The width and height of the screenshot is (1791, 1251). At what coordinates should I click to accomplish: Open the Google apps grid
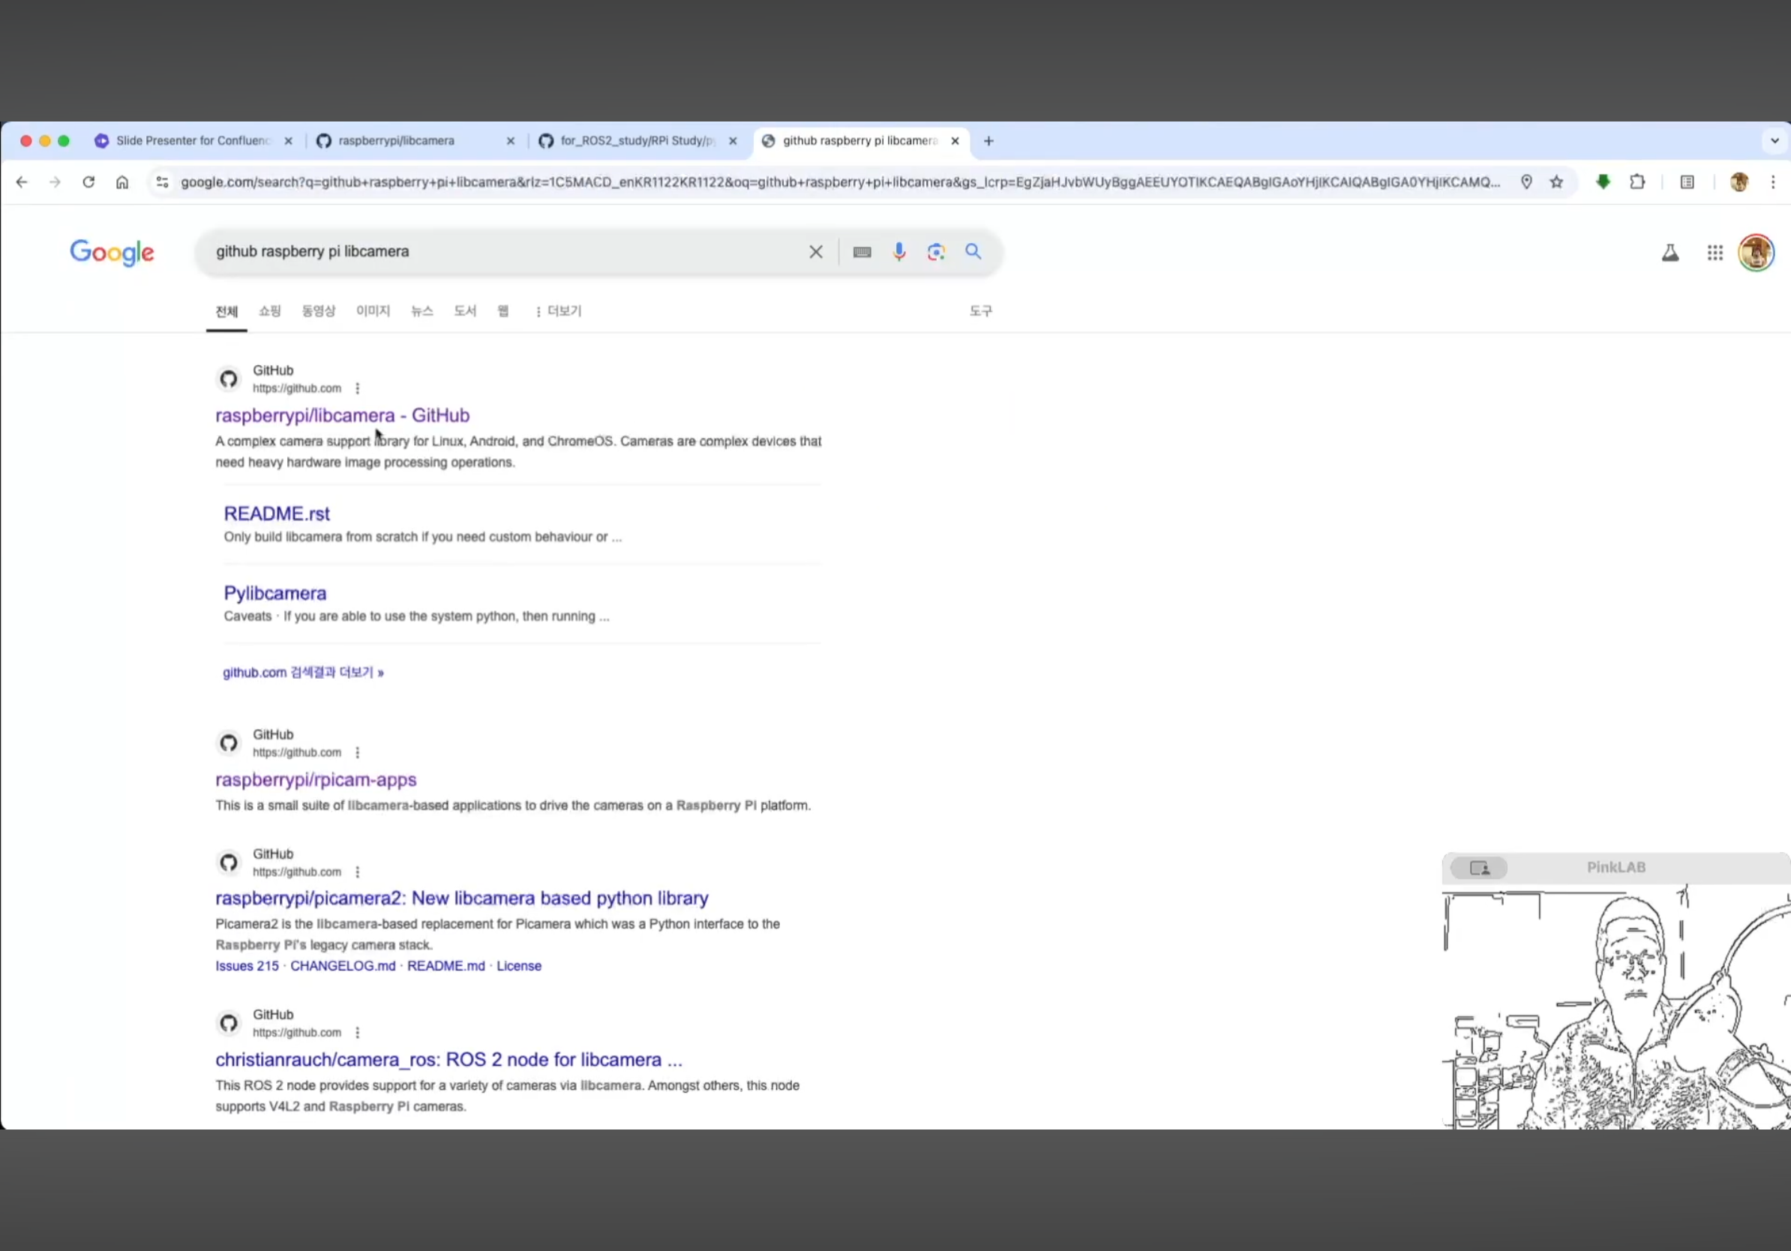1714,253
